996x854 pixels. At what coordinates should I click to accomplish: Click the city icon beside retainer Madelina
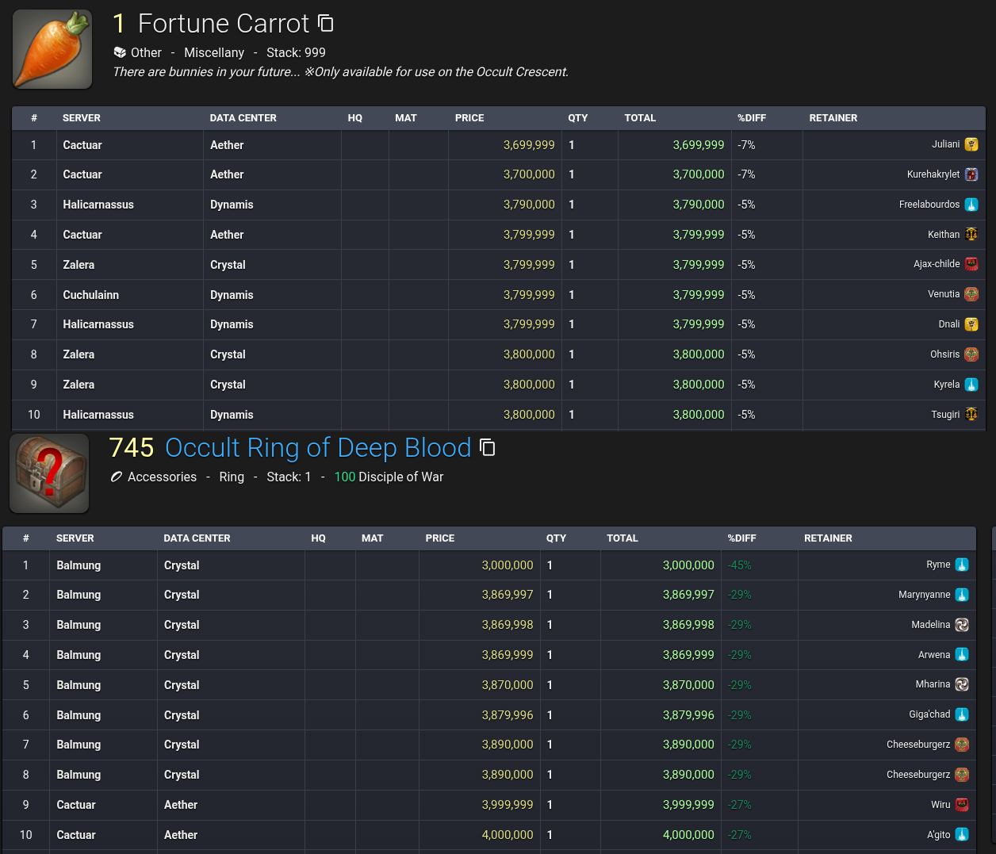point(962,625)
